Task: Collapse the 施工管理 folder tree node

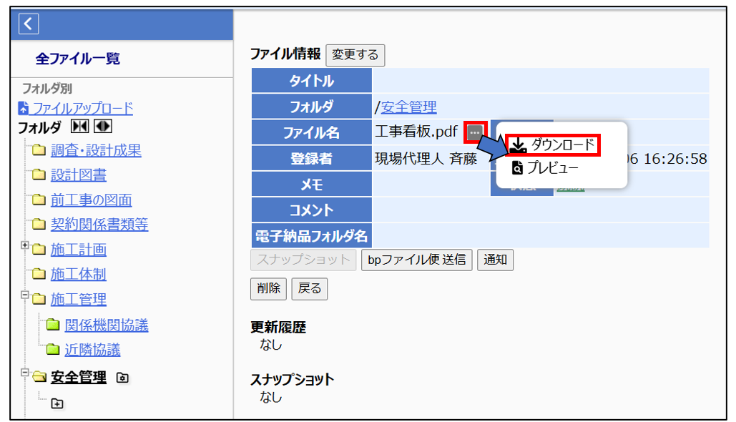Action: pos(25,295)
